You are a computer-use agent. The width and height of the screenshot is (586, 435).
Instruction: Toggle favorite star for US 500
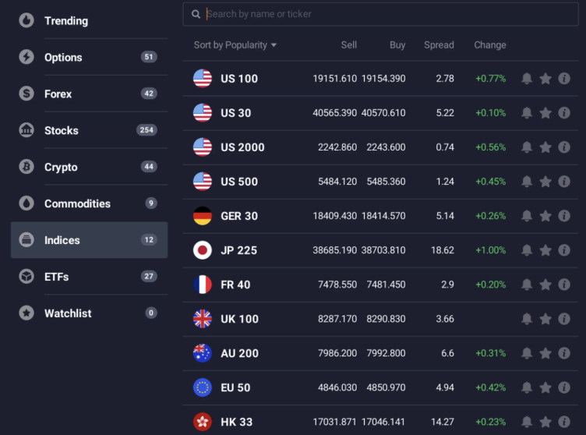click(545, 182)
